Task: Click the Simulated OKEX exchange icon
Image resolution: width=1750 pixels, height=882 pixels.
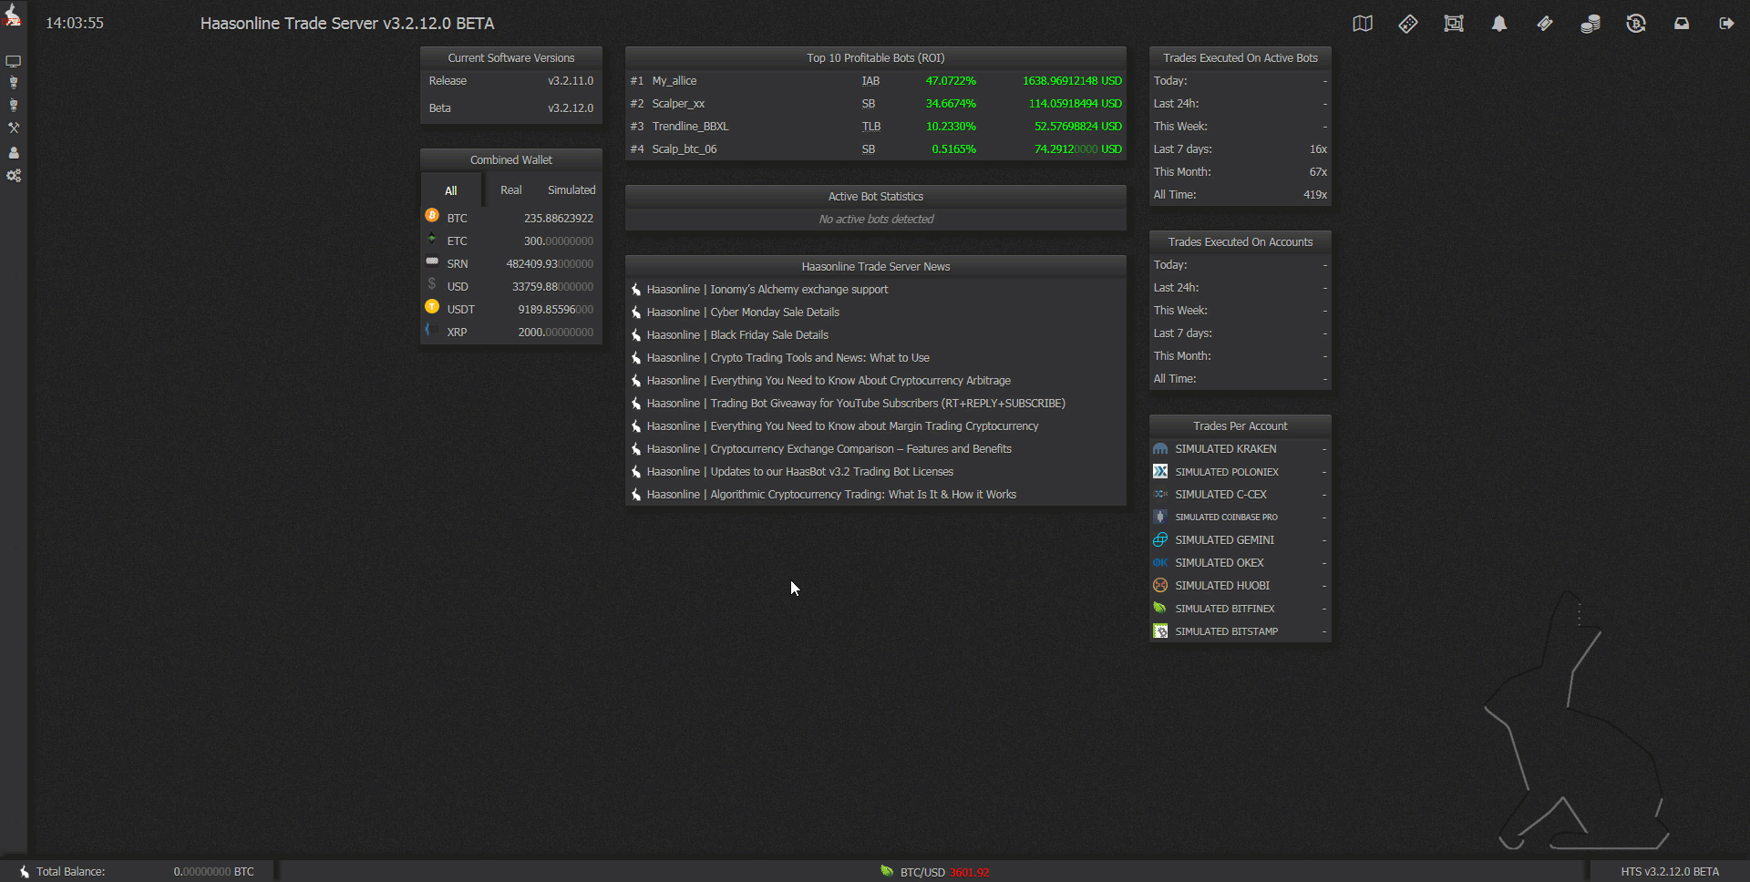Action: pyautogui.click(x=1160, y=563)
